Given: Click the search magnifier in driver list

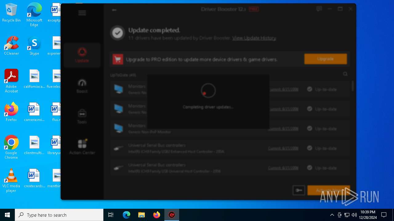Looking at the screenshot, I should [x=345, y=74].
